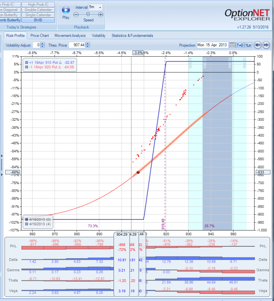Click the 919.49 breakeven label

click(x=163, y=224)
